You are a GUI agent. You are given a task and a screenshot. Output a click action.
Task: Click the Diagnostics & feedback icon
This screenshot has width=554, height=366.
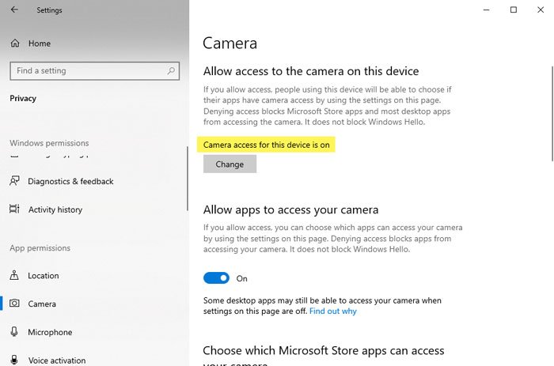pos(14,181)
